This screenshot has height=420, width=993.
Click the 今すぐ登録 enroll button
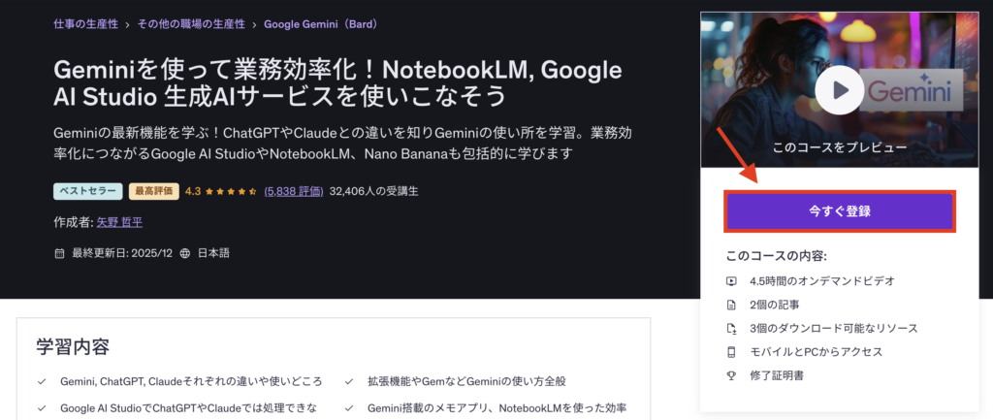click(840, 211)
